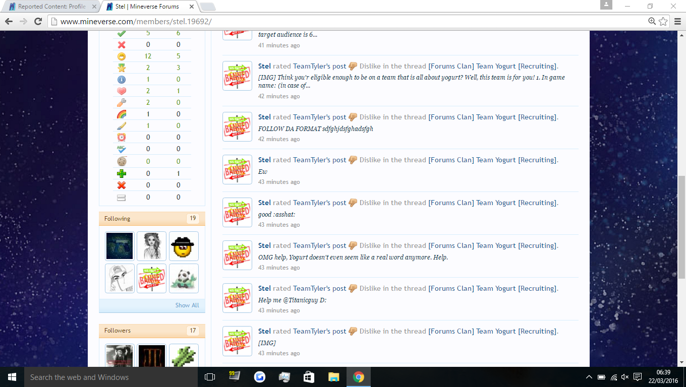The image size is (686, 387).
Task: Open a new browser tab
Action: pos(207,7)
